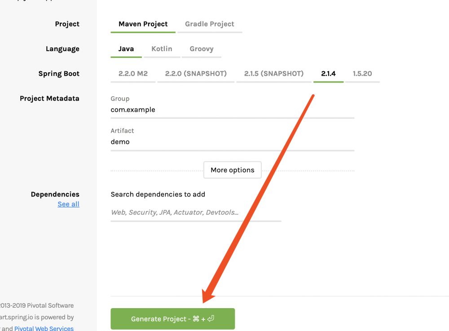Pick Groovy as the language

201,49
